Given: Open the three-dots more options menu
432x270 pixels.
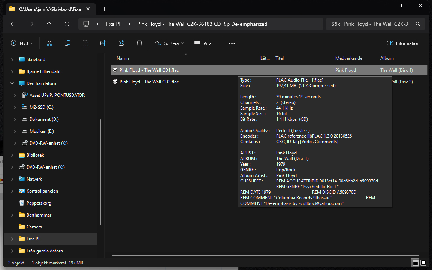Looking at the screenshot, I should click(x=232, y=43).
